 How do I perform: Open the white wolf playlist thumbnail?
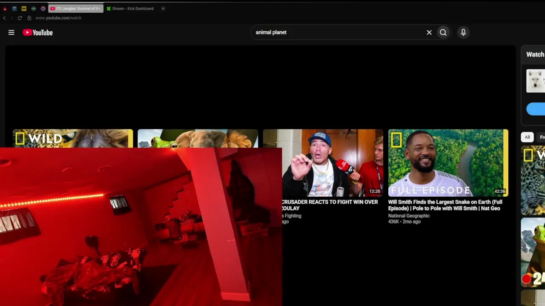[x=536, y=81]
